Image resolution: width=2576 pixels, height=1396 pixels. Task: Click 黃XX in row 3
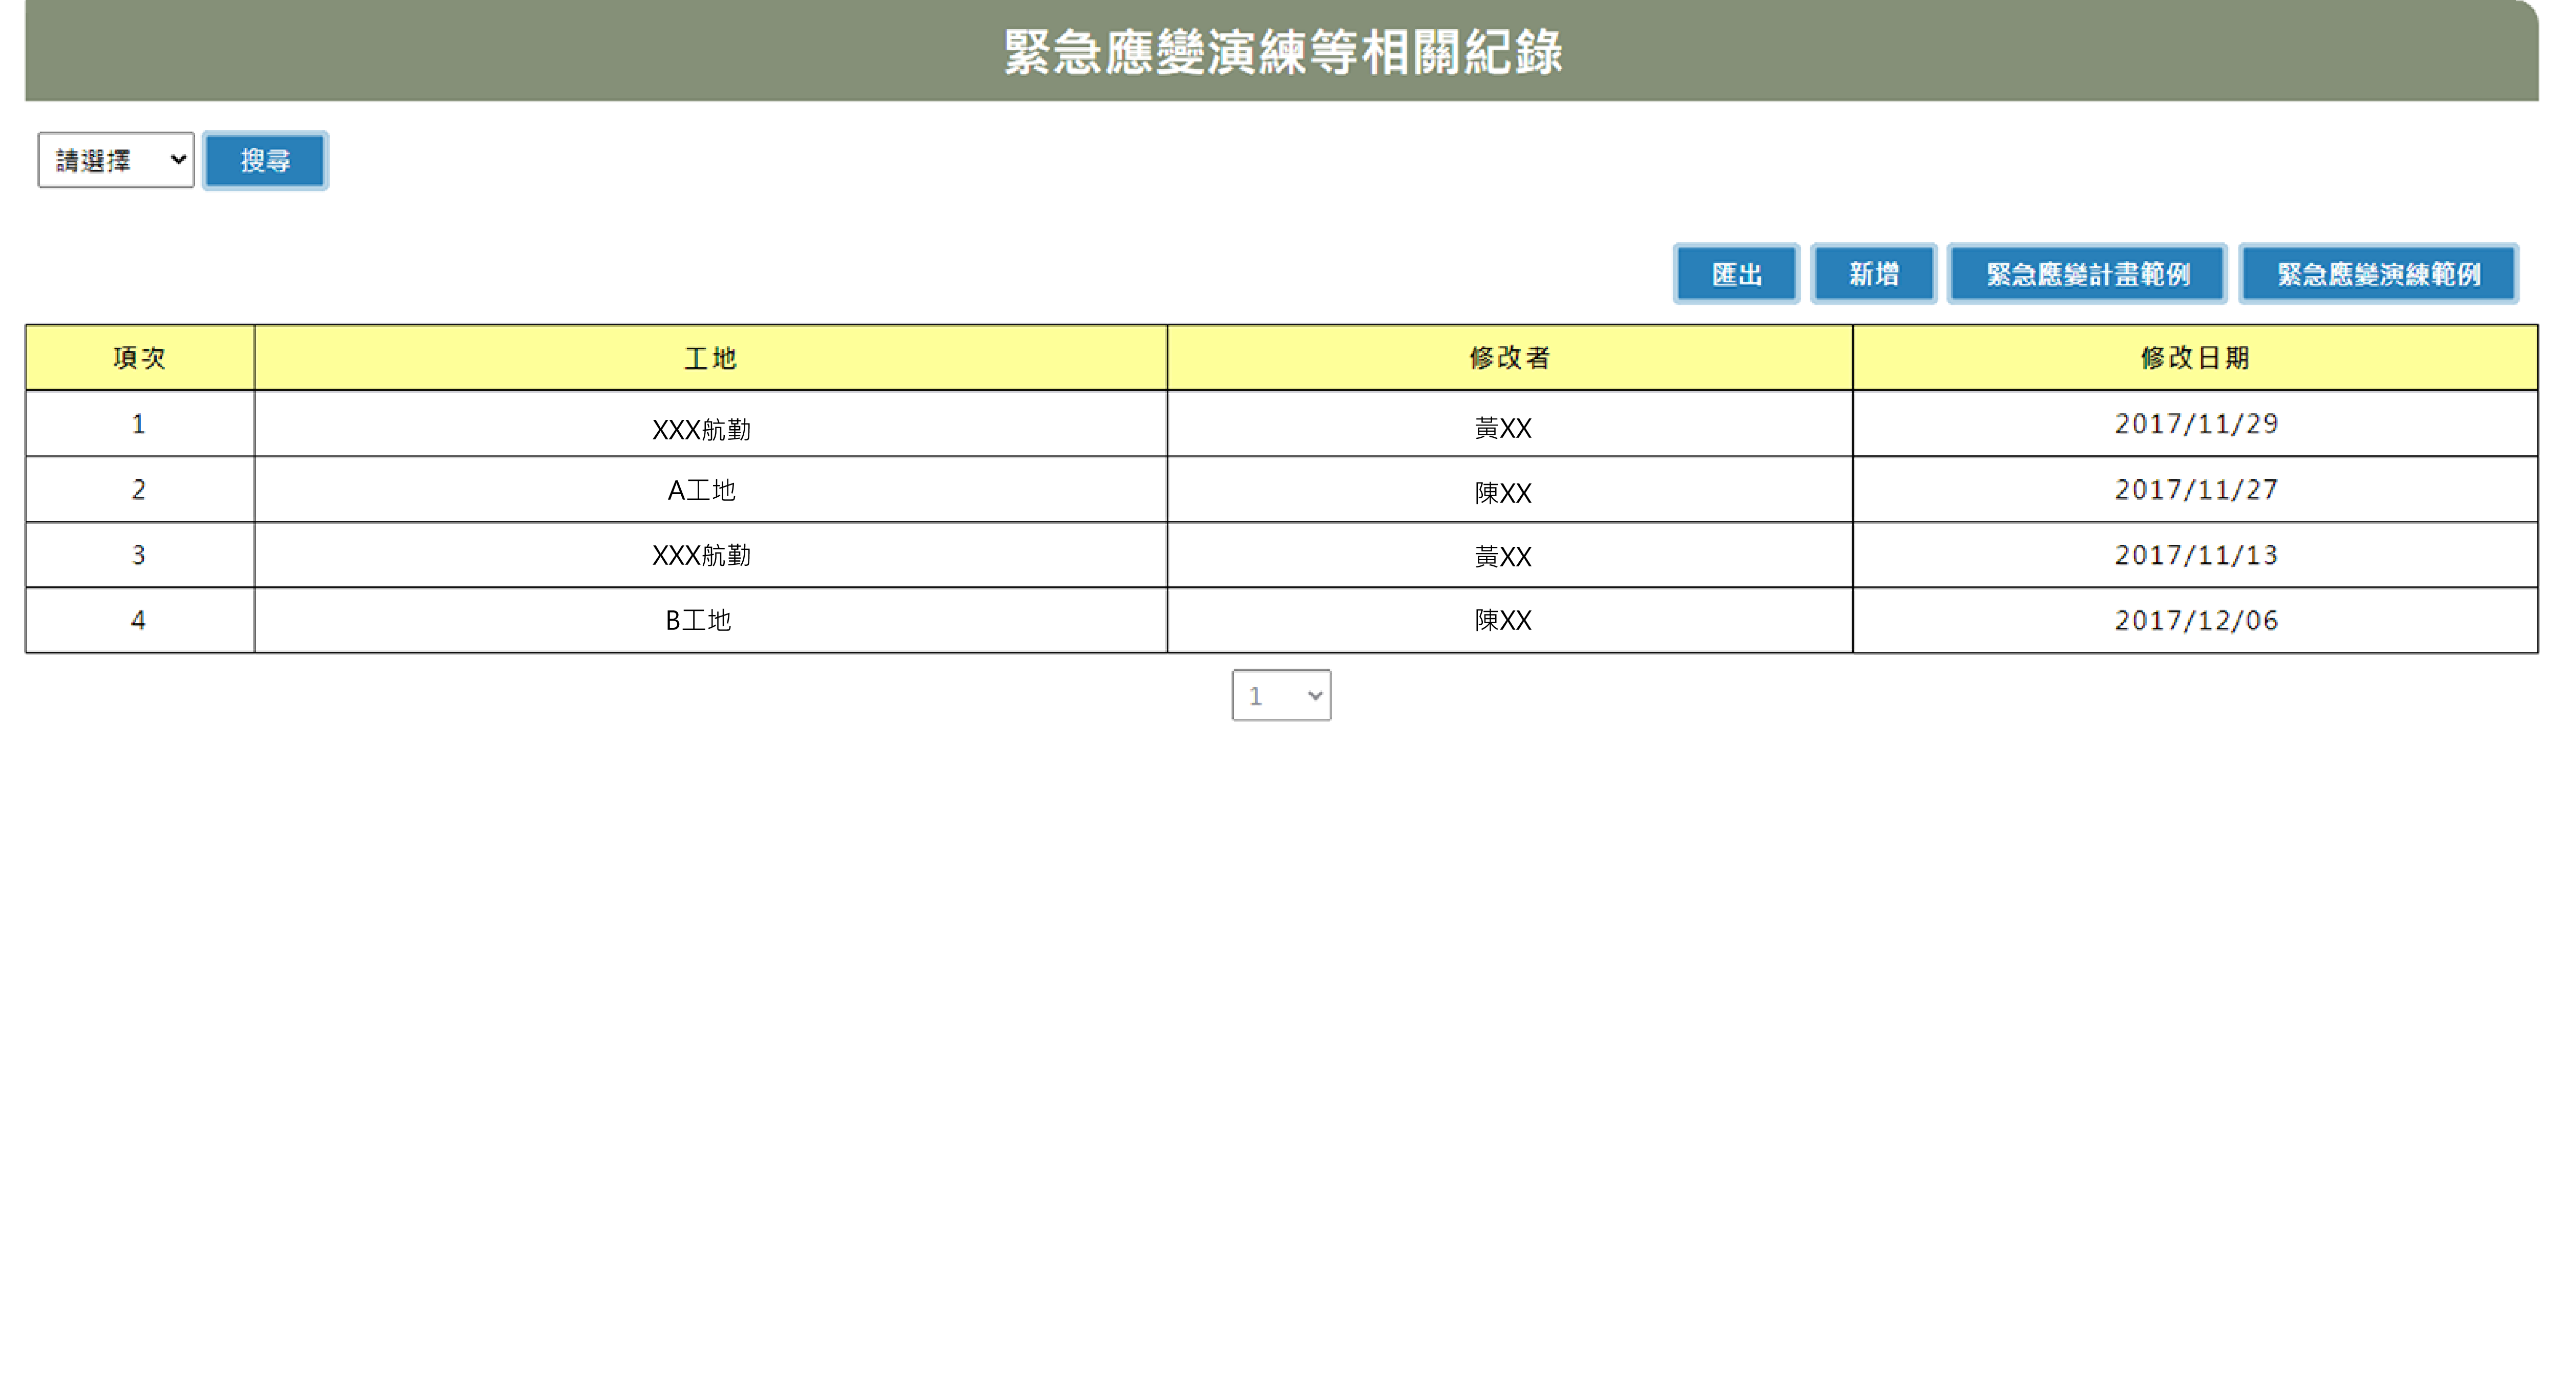tap(1503, 556)
